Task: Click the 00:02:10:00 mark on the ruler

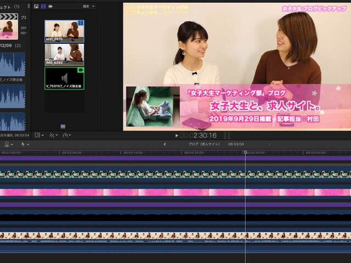Action: click(x=133, y=152)
